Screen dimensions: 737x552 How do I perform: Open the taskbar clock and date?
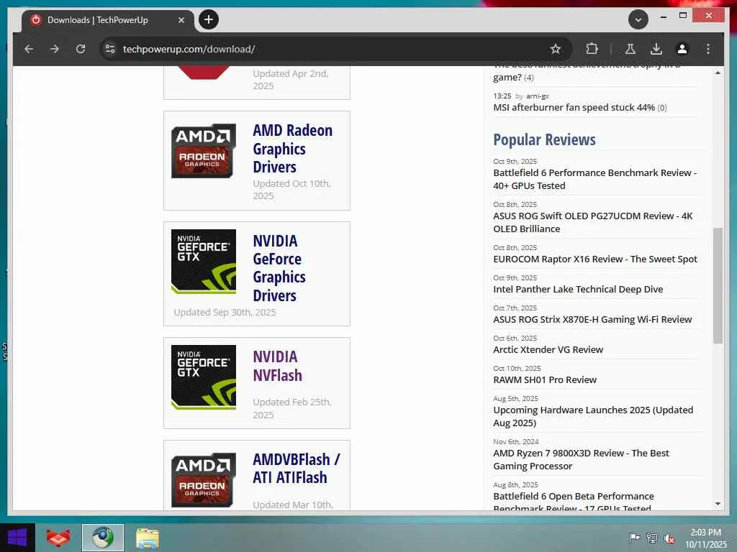pos(706,538)
